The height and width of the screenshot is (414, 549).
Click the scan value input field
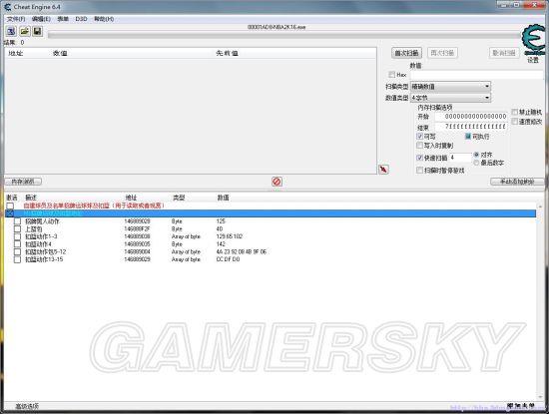[476, 75]
